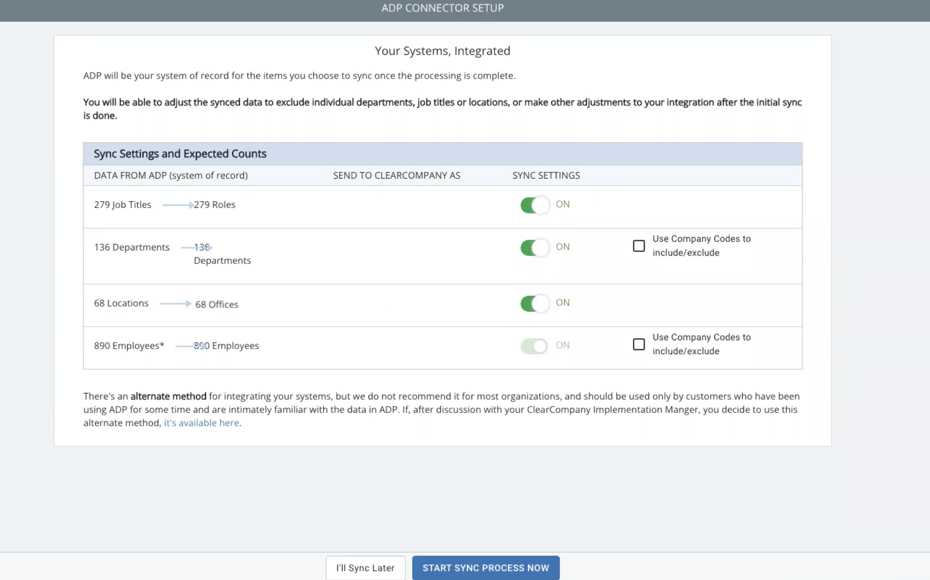The width and height of the screenshot is (930, 580).
Task: Click the 'alternate method' bold text
Action: [168, 396]
